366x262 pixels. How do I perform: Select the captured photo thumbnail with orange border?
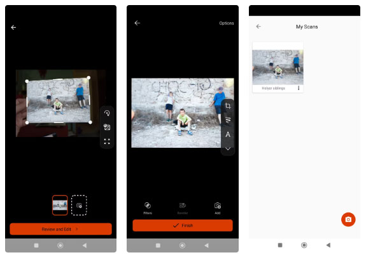(x=60, y=206)
